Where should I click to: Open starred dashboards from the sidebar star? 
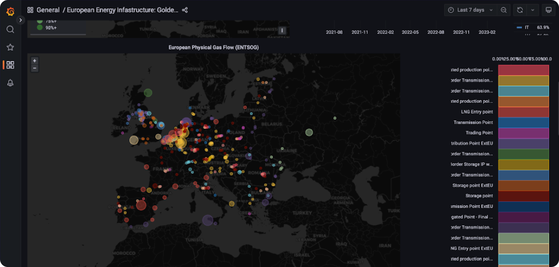10,47
